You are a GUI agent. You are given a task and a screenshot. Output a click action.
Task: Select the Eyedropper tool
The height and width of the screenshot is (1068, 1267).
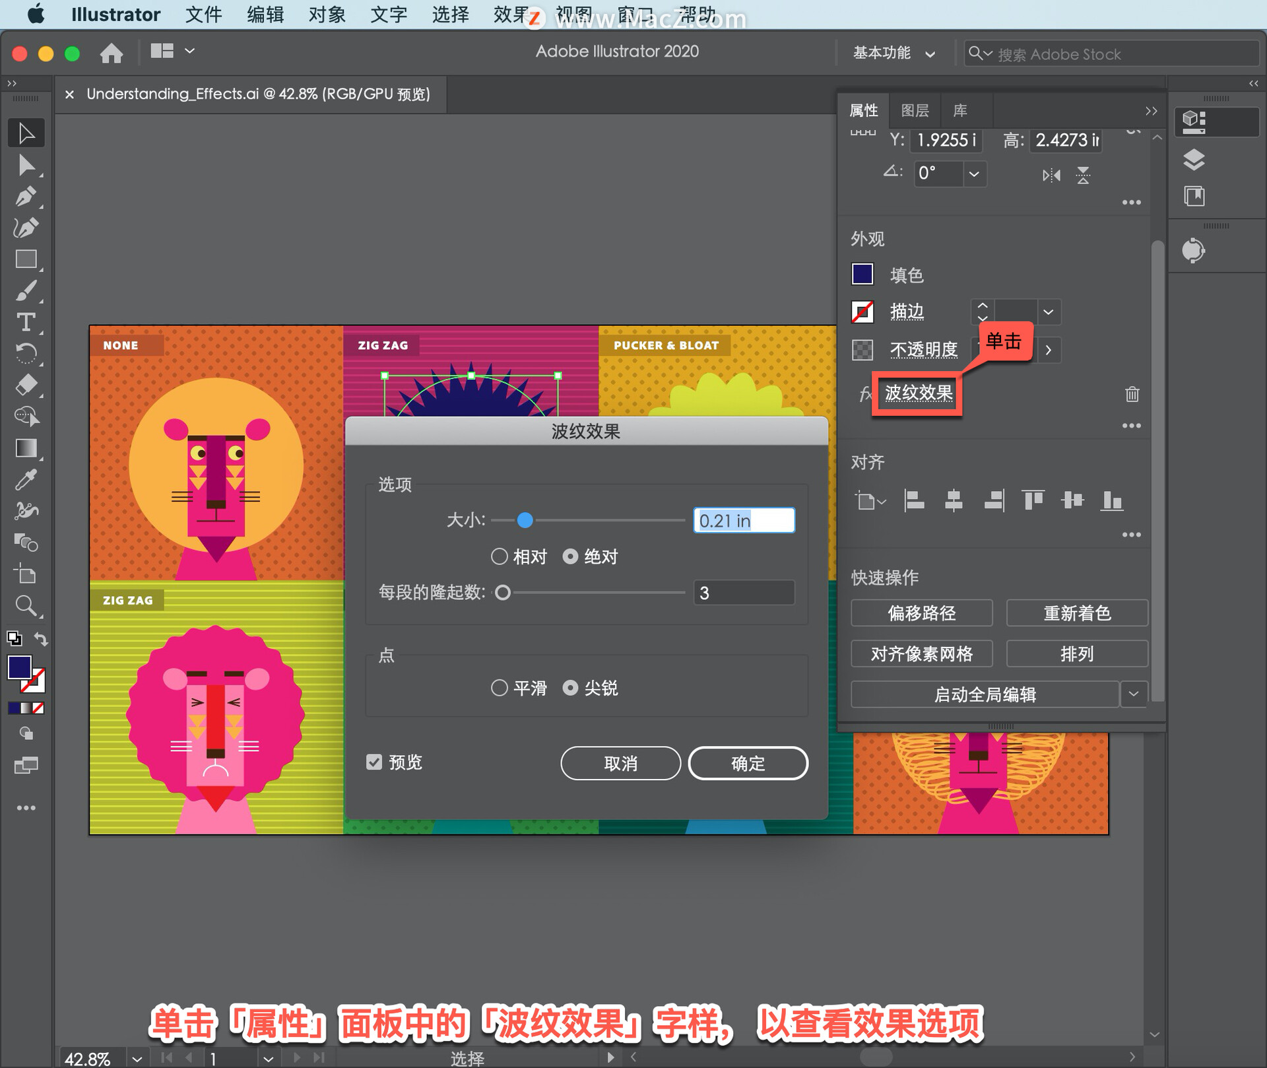coord(26,480)
